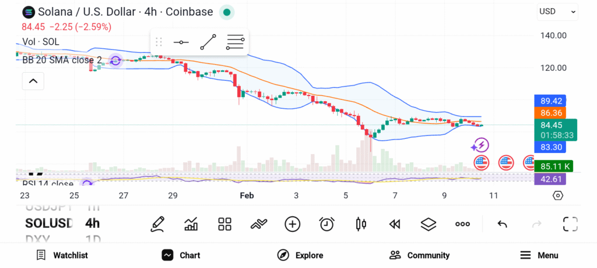Undo the last chart action
The width and height of the screenshot is (597, 268).
click(502, 224)
